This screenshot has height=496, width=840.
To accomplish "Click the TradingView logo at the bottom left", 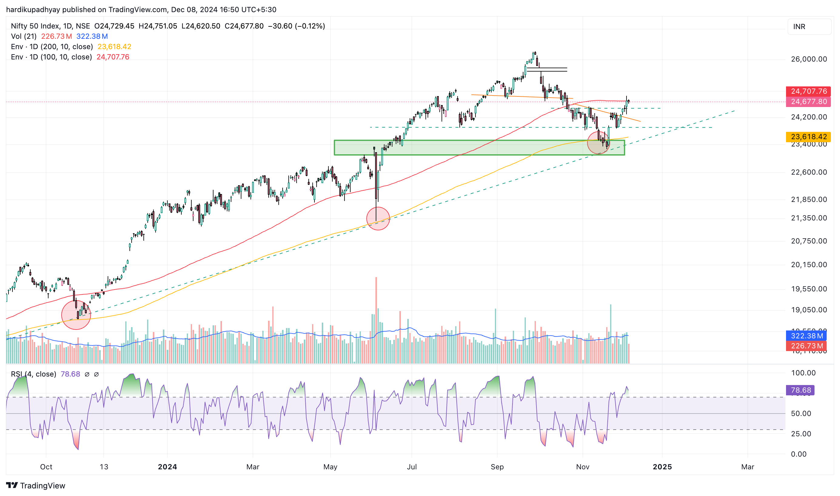I will coord(35,485).
